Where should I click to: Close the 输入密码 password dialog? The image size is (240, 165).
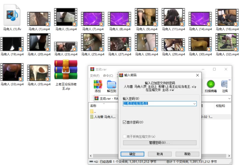click(197, 75)
